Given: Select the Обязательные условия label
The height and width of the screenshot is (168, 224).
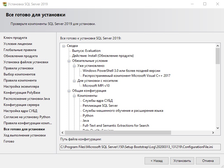Looking at the screenshot, I should (90, 61).
